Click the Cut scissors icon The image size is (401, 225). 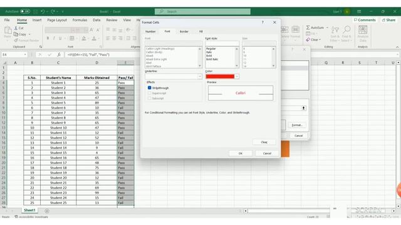click(x=16, y=28)
